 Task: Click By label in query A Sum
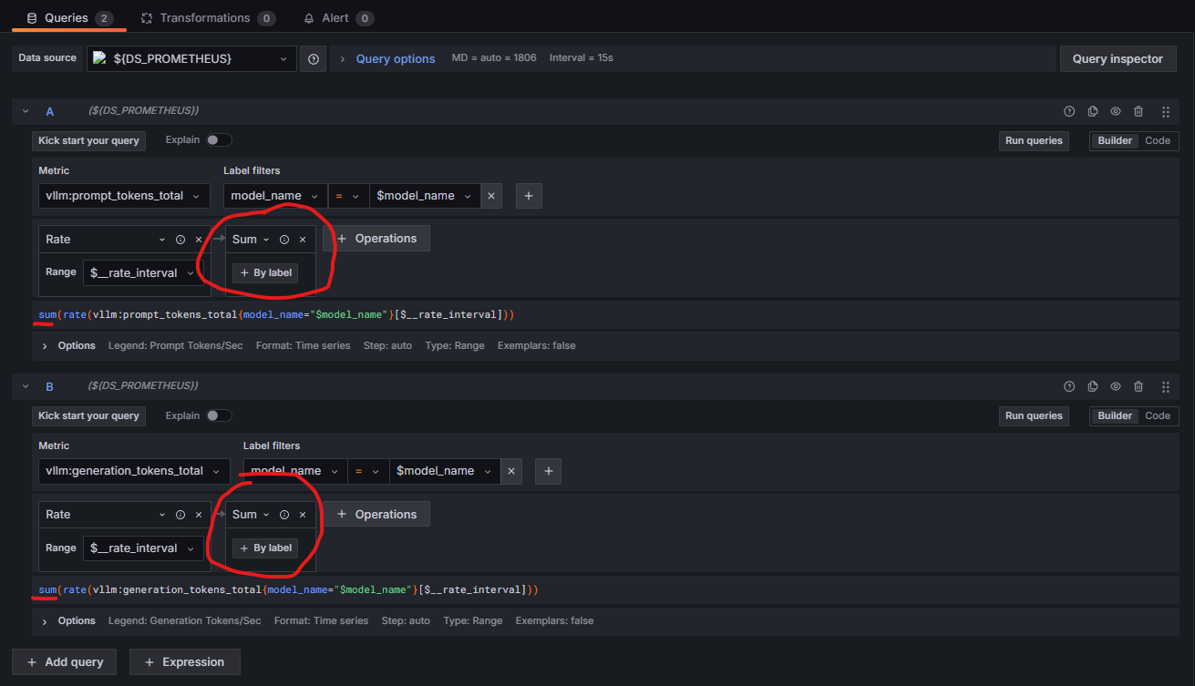(265, 272)
